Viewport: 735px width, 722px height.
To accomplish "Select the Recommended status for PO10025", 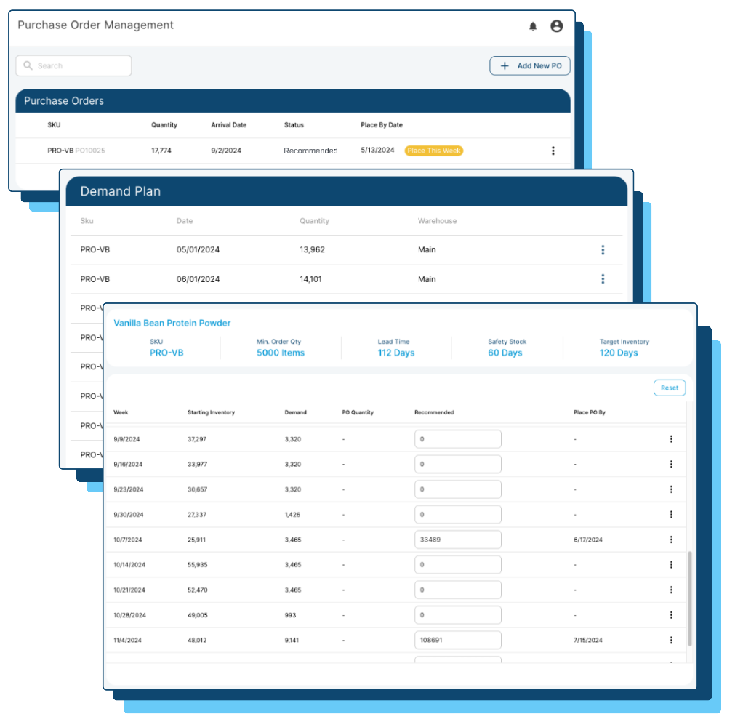I will [310, 151].
